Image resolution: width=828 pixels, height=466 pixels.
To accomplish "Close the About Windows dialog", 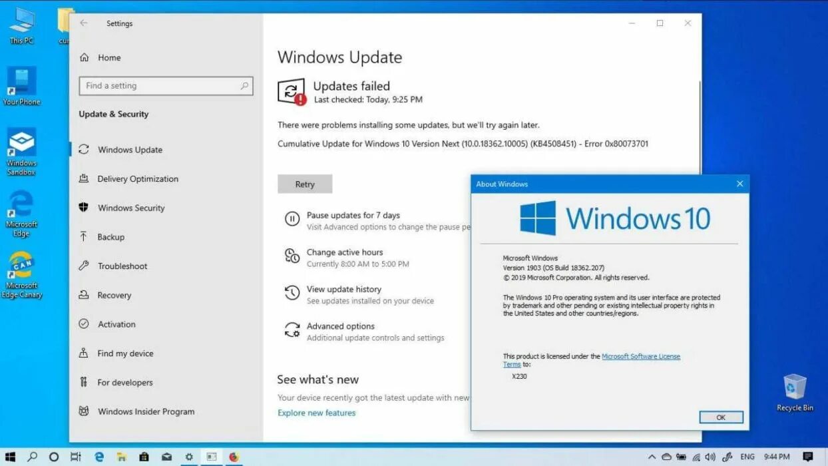I will (x=739, y=184).
